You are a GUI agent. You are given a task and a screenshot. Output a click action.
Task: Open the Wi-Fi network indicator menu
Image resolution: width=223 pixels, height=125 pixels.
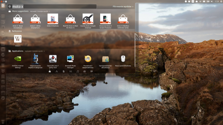[x=200, y=1]
